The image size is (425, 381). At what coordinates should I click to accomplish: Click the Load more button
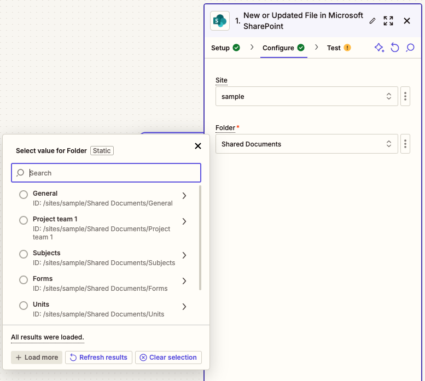(37, 357)
